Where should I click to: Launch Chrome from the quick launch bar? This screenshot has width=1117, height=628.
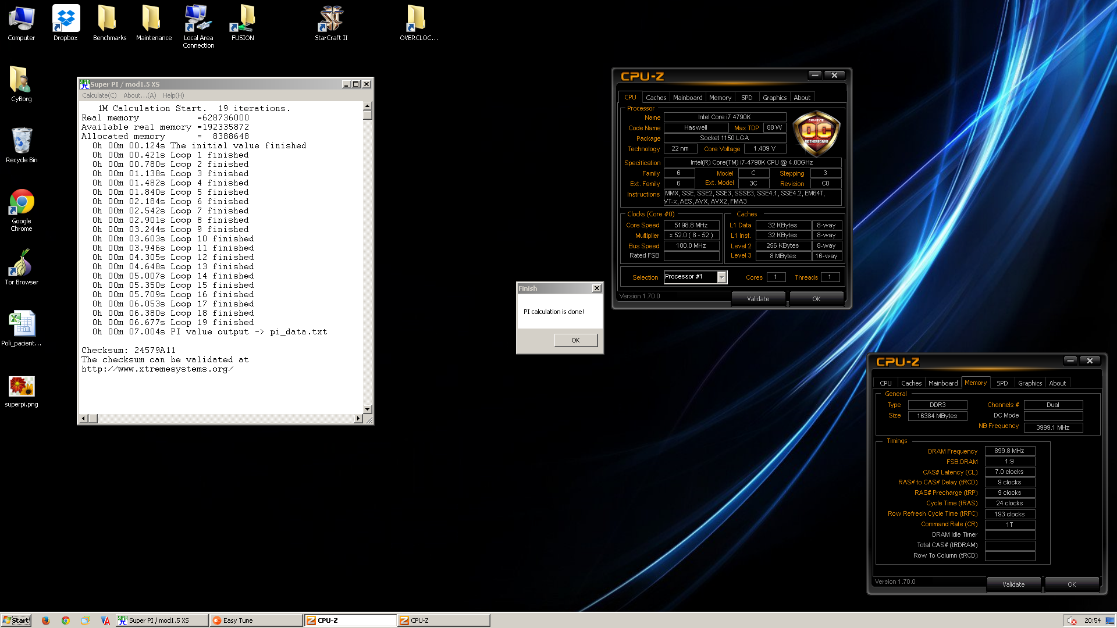click(66, 620)
